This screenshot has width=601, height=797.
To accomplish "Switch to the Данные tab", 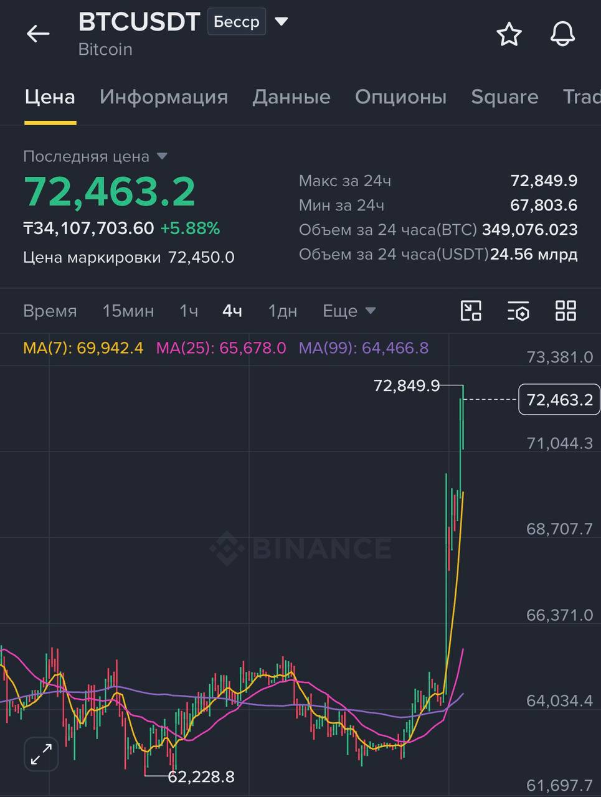I will point(291,97).
